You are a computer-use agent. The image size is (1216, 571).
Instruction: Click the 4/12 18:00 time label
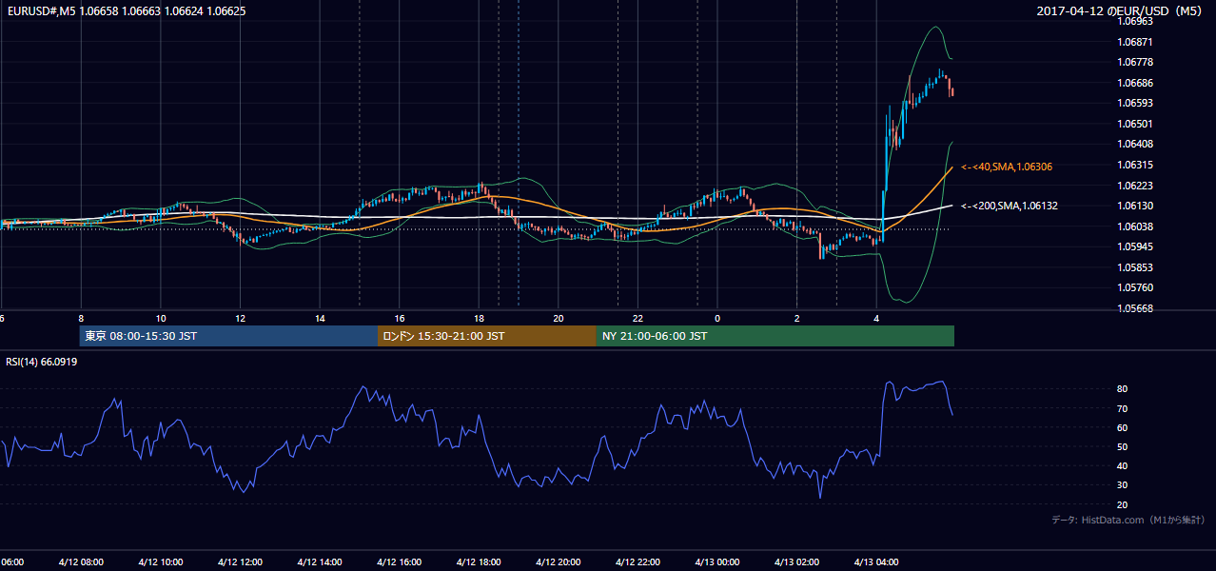coord(479,561)
